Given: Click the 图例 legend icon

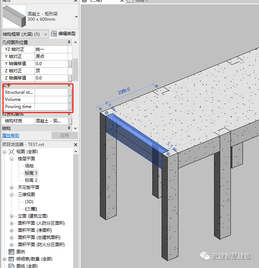Looking at the screenshot, I should coord(11,252).
